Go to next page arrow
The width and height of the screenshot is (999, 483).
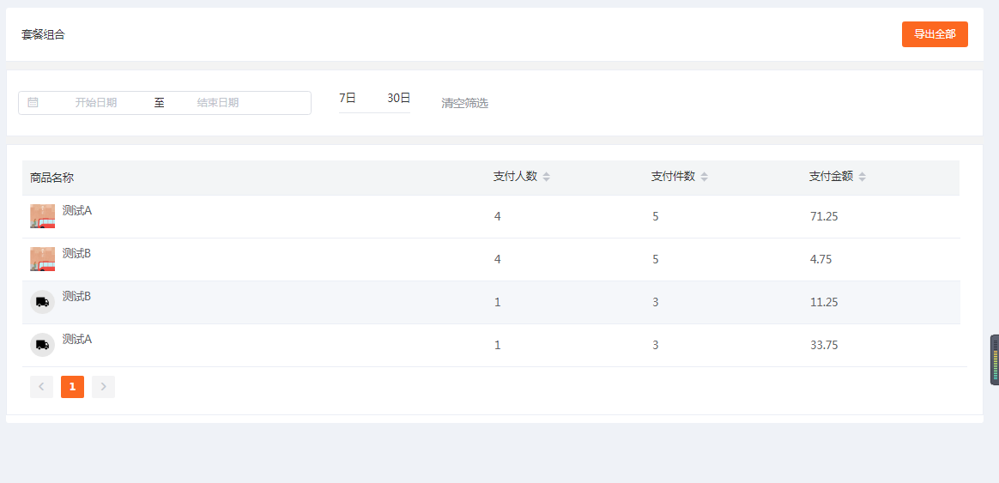pyautogui.click(x=103, y=387)
